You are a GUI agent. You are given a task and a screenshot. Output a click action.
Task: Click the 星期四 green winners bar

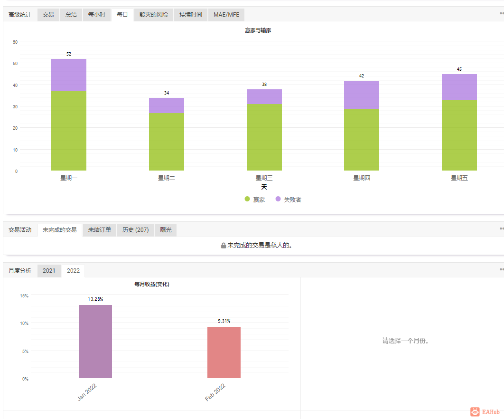click(362, 140)
